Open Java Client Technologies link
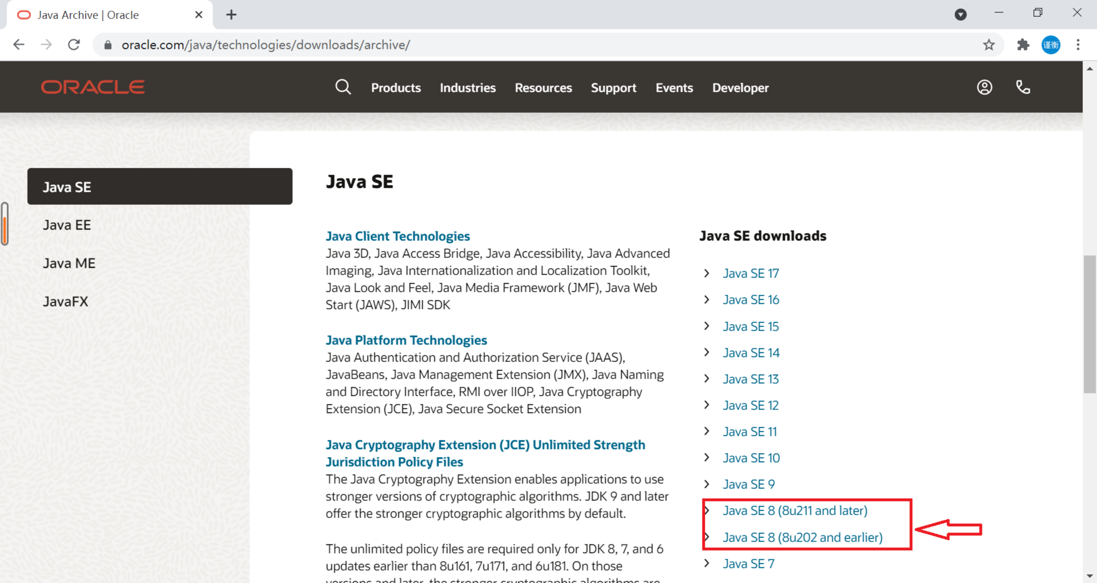The image size is (1097, 583). click(397, 236)
